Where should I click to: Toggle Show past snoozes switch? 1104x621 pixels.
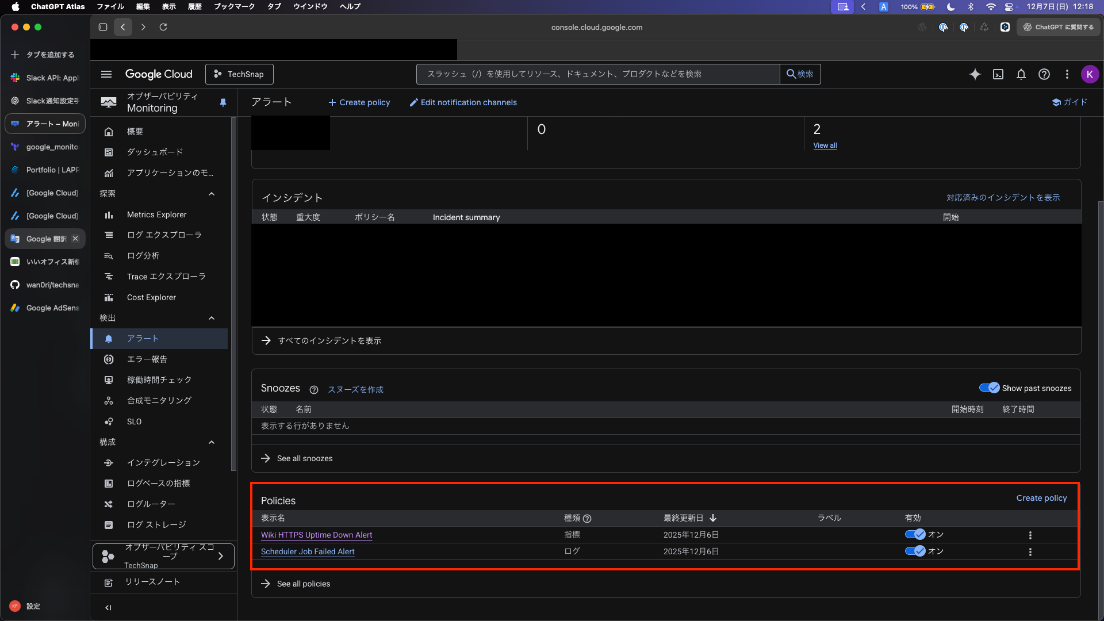[x=989, y=388]
